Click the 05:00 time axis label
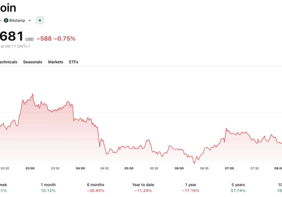 point(129,168)
